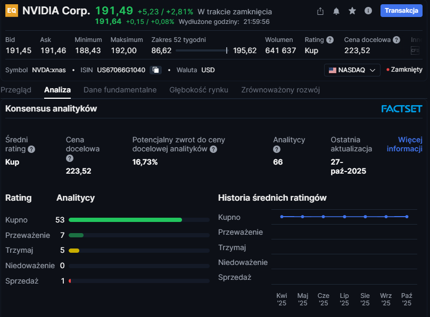Screen dimensions: 430x317
Task: Click help icon beside Potencjalny zwrot label
Action: tap(213, 149)
